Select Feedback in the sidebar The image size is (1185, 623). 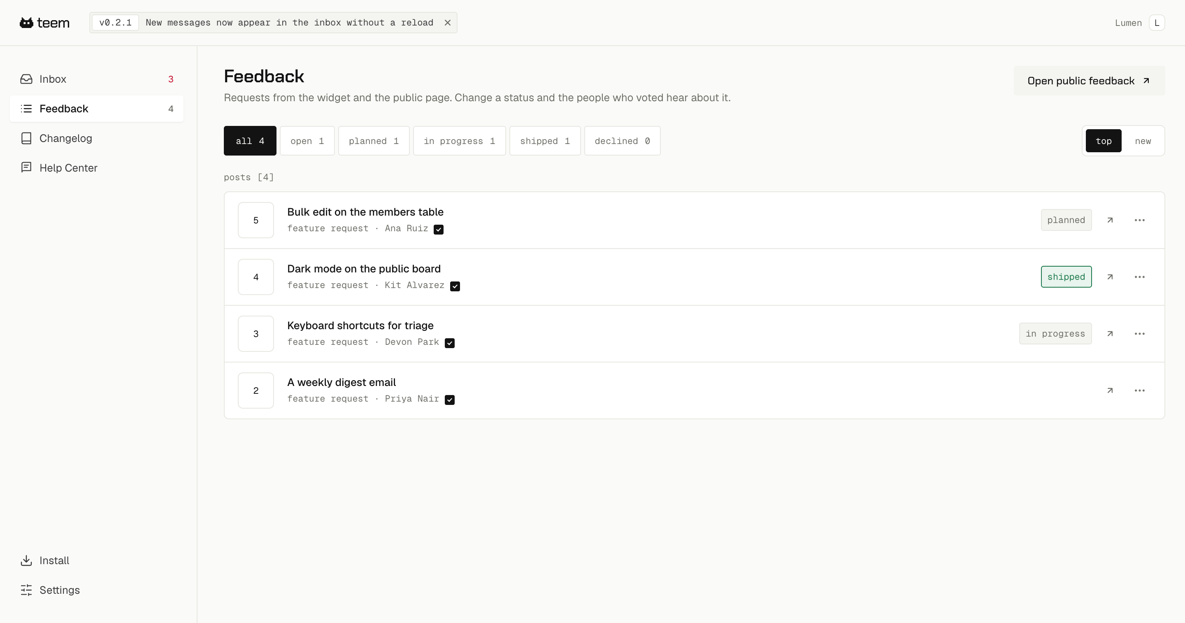click(97, 109)
